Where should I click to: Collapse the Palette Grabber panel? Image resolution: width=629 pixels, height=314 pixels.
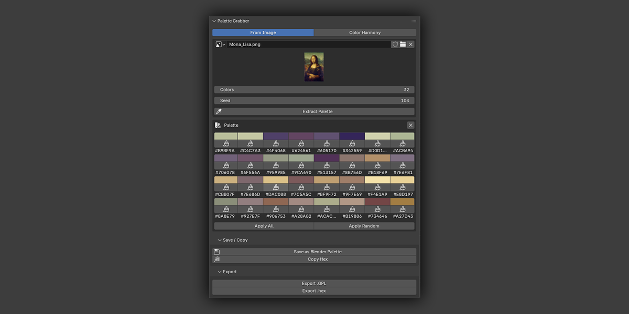click(214, 21)
